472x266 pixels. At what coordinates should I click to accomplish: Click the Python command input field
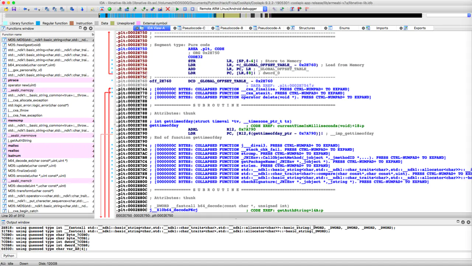[x=243, y=256]
